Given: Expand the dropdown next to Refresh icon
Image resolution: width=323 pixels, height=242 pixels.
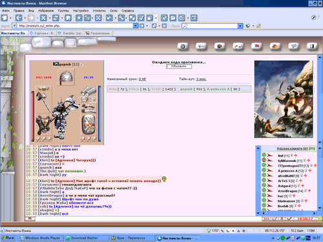Looking at the screenshot, I should (x=62, y=18).
